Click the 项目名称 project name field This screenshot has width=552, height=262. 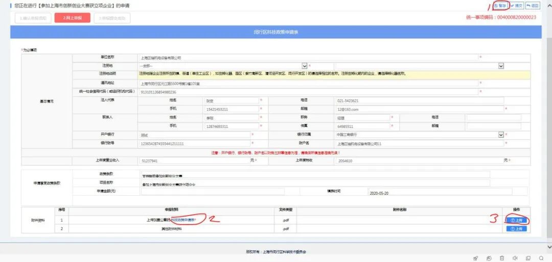[x=315, y=184]
